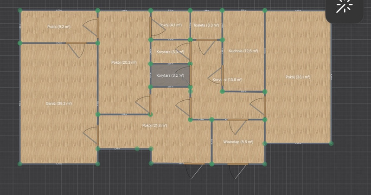Viewport: 371px width, 195px height.
Task: Select the Wiatrołap exterior entrance door
Action: tap(238, 164)
